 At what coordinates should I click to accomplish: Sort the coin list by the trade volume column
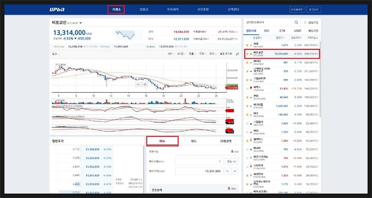point(313,38)
